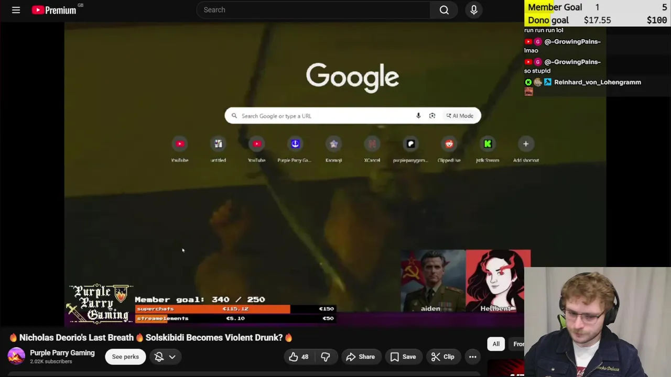671x377 pixels.
Task: Click the @-GrowingPains- lmao chat message
Action: pyautogui.click(x=562, y=46)
